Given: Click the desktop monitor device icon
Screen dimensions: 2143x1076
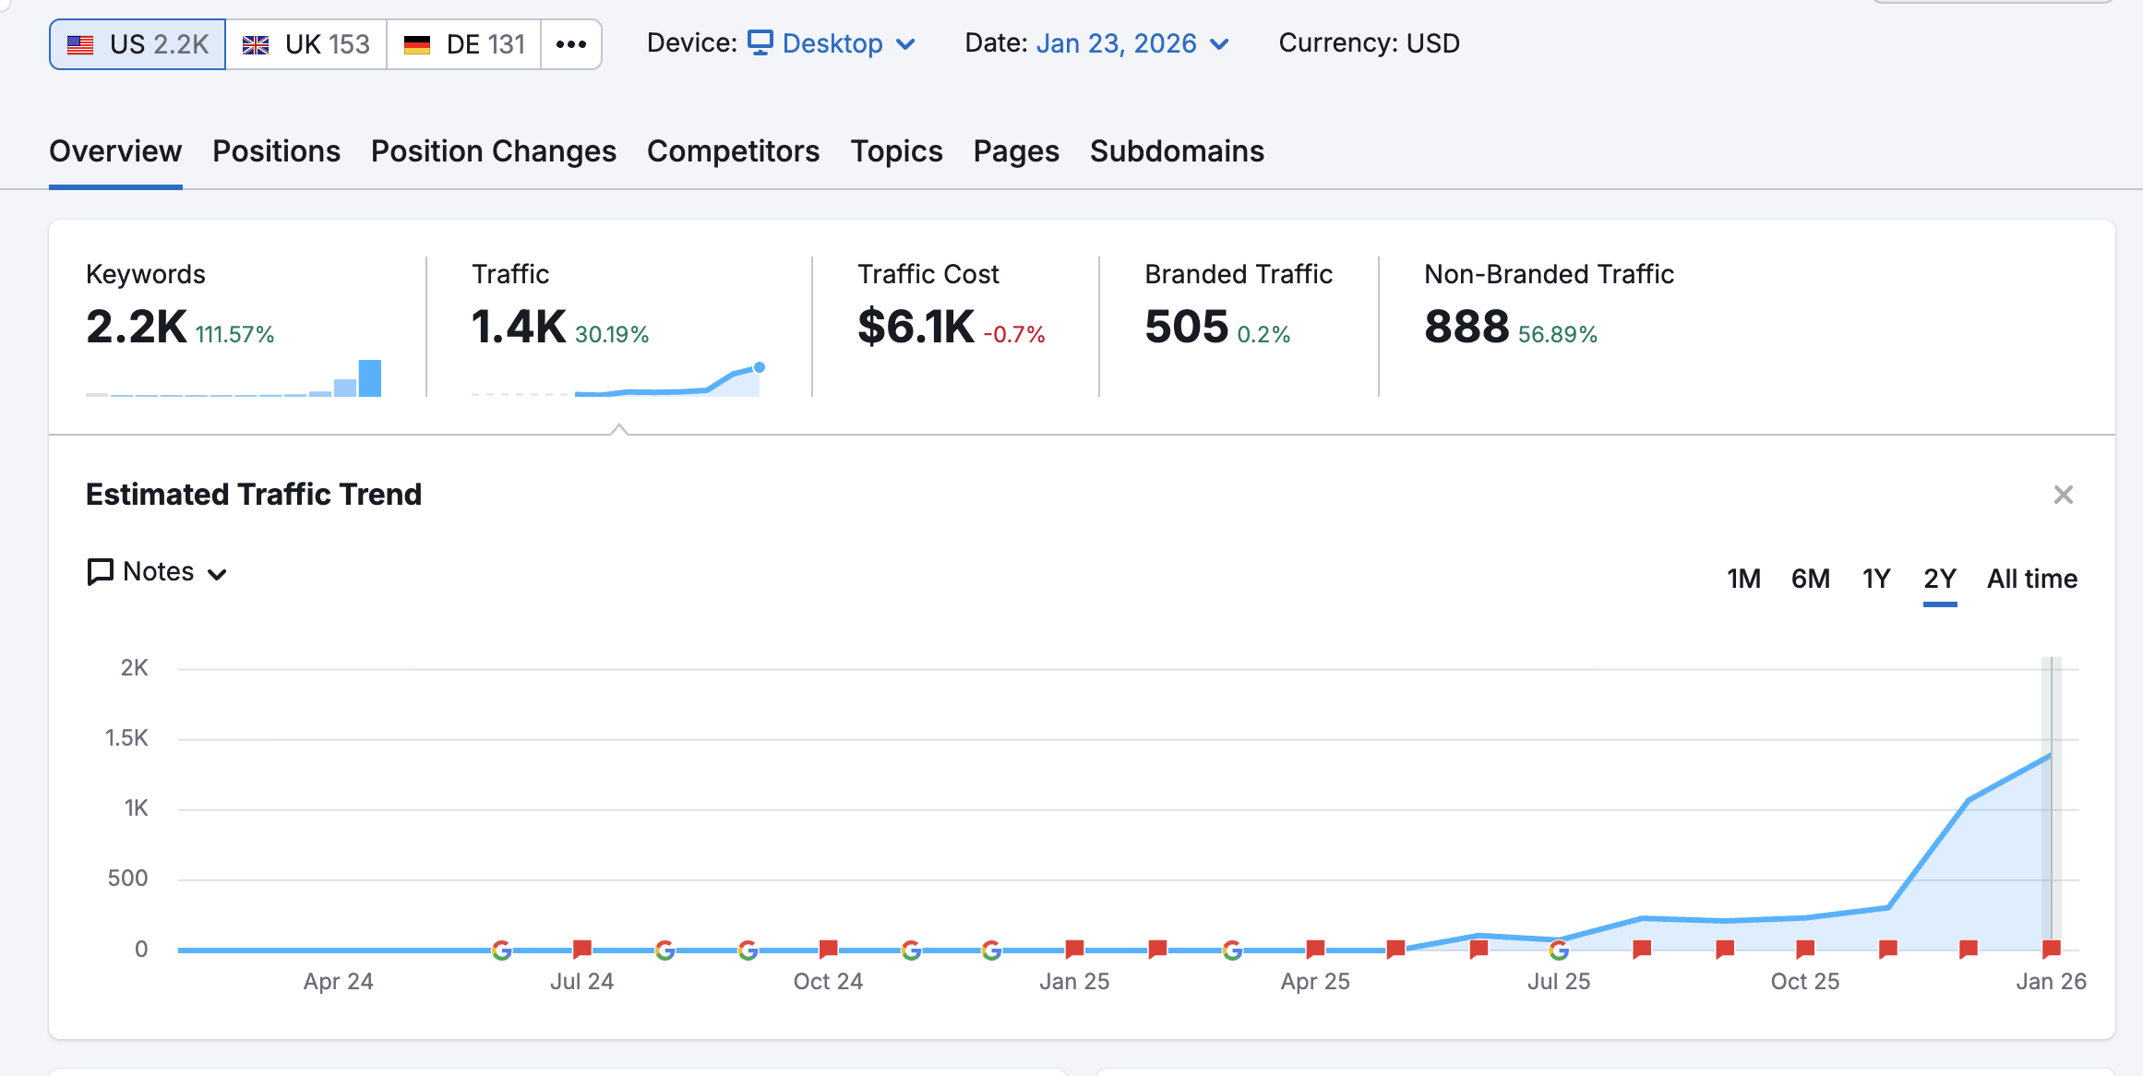Looking at the screenshot, I should (760, 42).
